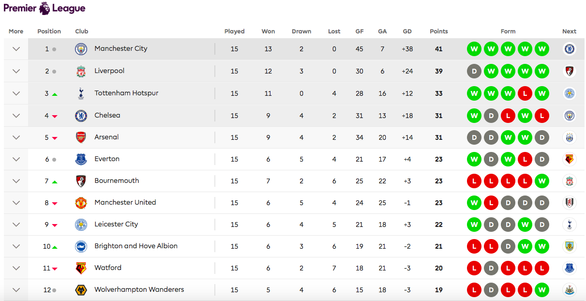Click Liverpool's club badge icon

[x=81, y=71]
